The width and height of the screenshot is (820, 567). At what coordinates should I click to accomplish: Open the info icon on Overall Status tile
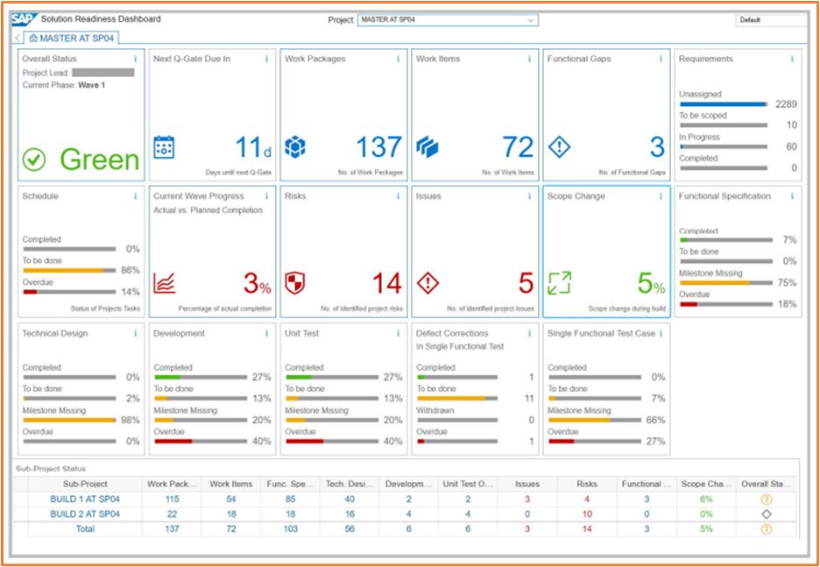pyautogui.click(x=136, y=59)
